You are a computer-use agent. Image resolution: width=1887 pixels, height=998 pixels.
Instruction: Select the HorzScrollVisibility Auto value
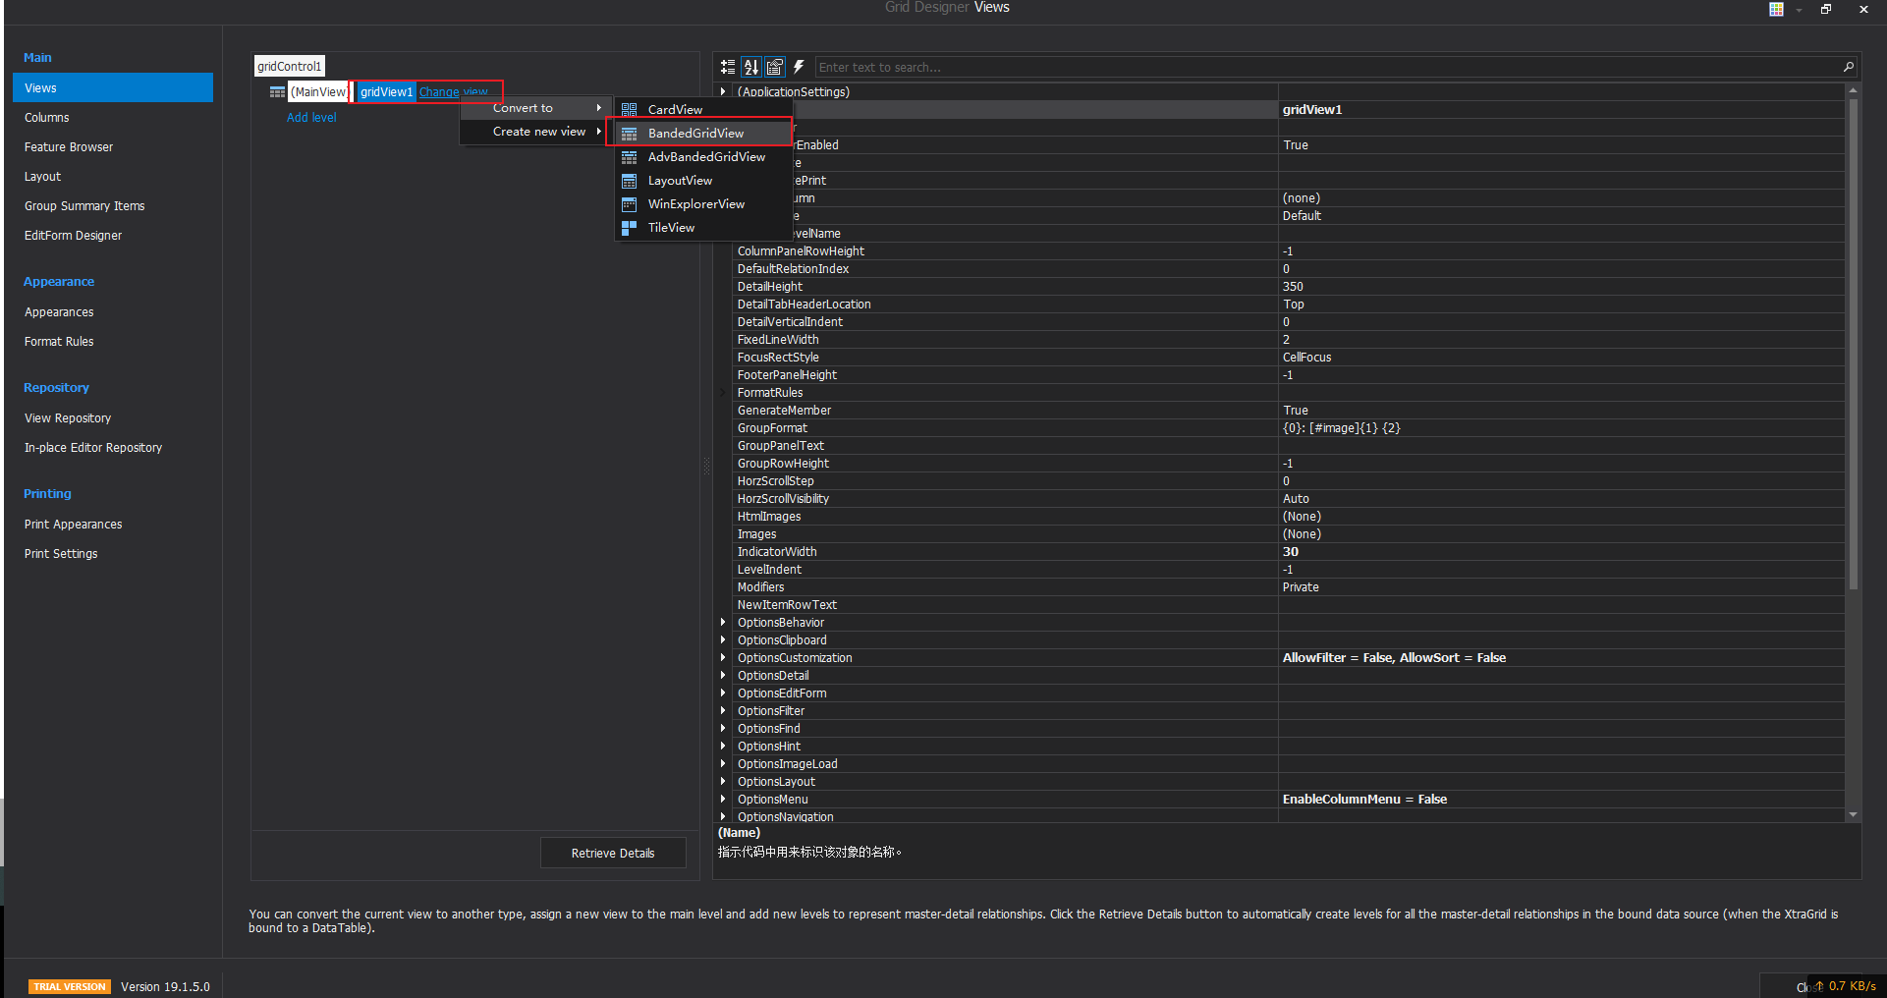pyautogui.click(x=1296, y=499)
